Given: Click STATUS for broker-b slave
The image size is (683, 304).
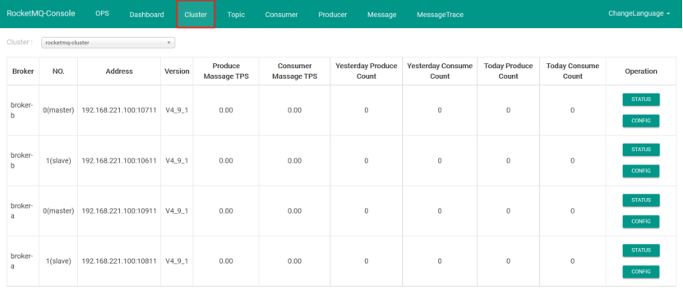Looking at the screenshot, I should 641,150.
